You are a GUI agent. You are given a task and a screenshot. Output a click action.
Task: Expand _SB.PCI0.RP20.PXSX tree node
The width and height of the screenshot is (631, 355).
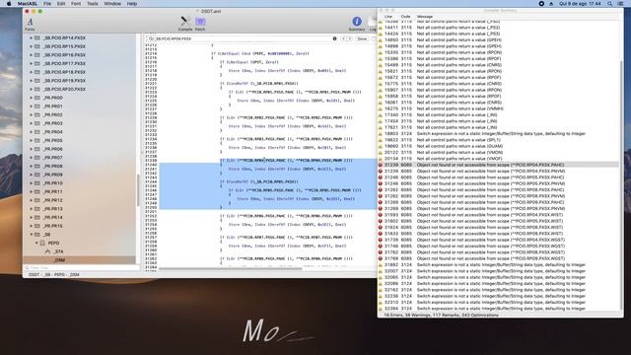click(x=31, y=89)
